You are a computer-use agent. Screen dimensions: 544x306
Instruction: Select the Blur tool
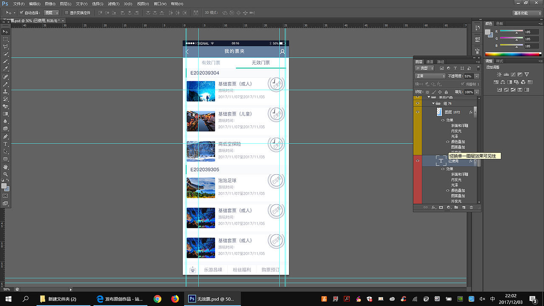(x=6, y=121)
